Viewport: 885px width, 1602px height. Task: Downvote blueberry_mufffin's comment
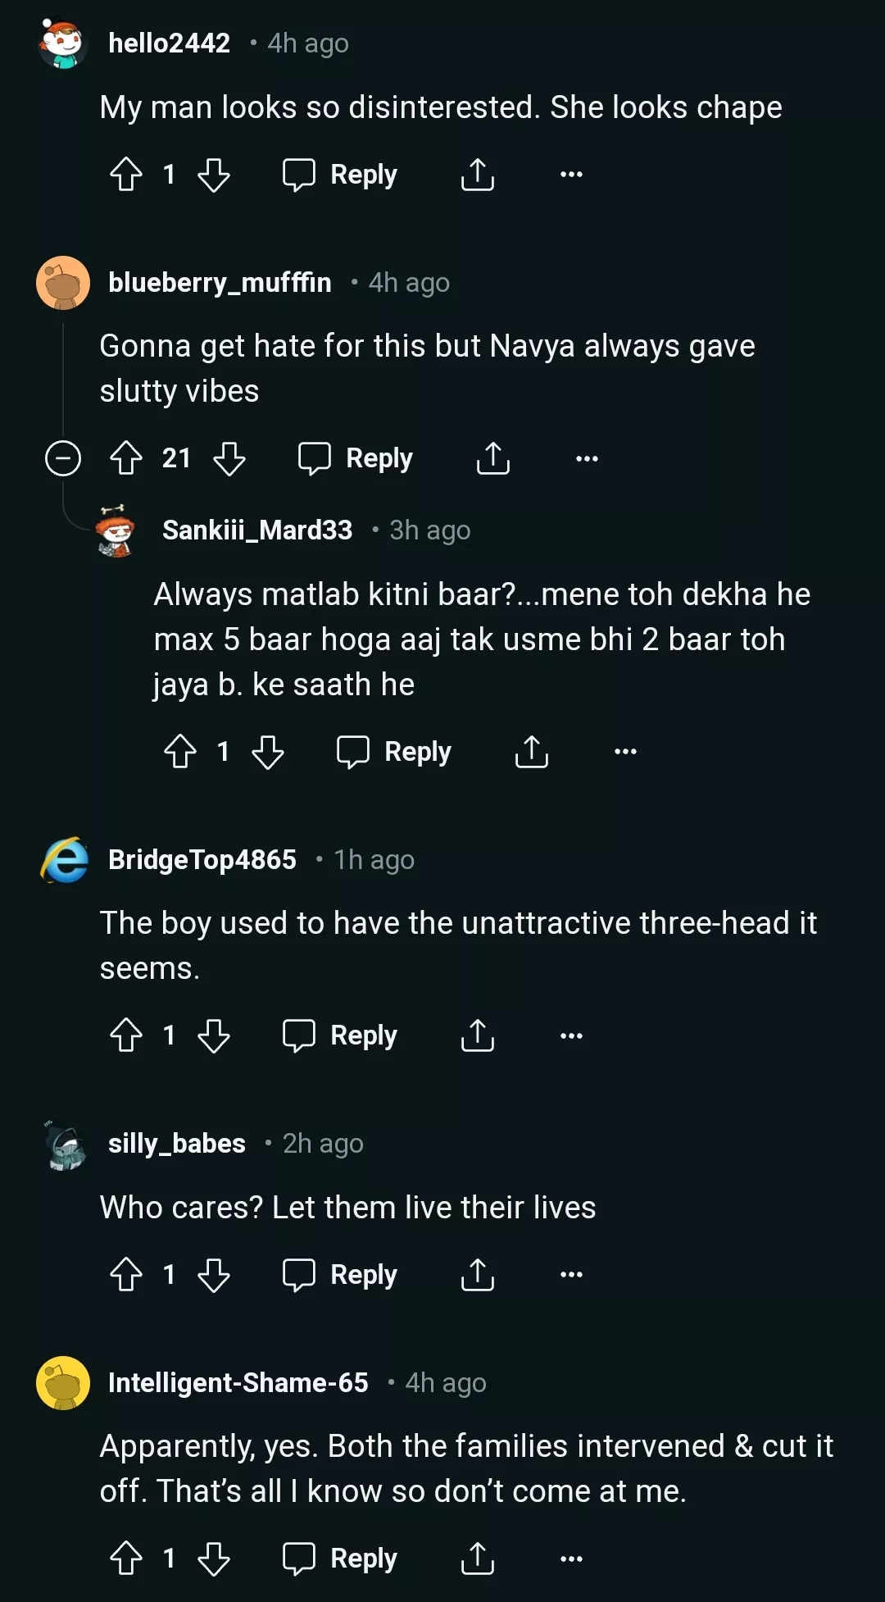point(229,458)
